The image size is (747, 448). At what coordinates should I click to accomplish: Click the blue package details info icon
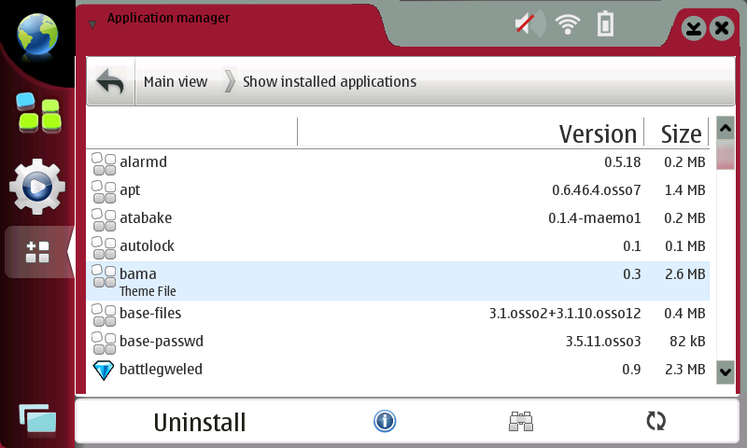pyautogui.click(x=385, y=422)
